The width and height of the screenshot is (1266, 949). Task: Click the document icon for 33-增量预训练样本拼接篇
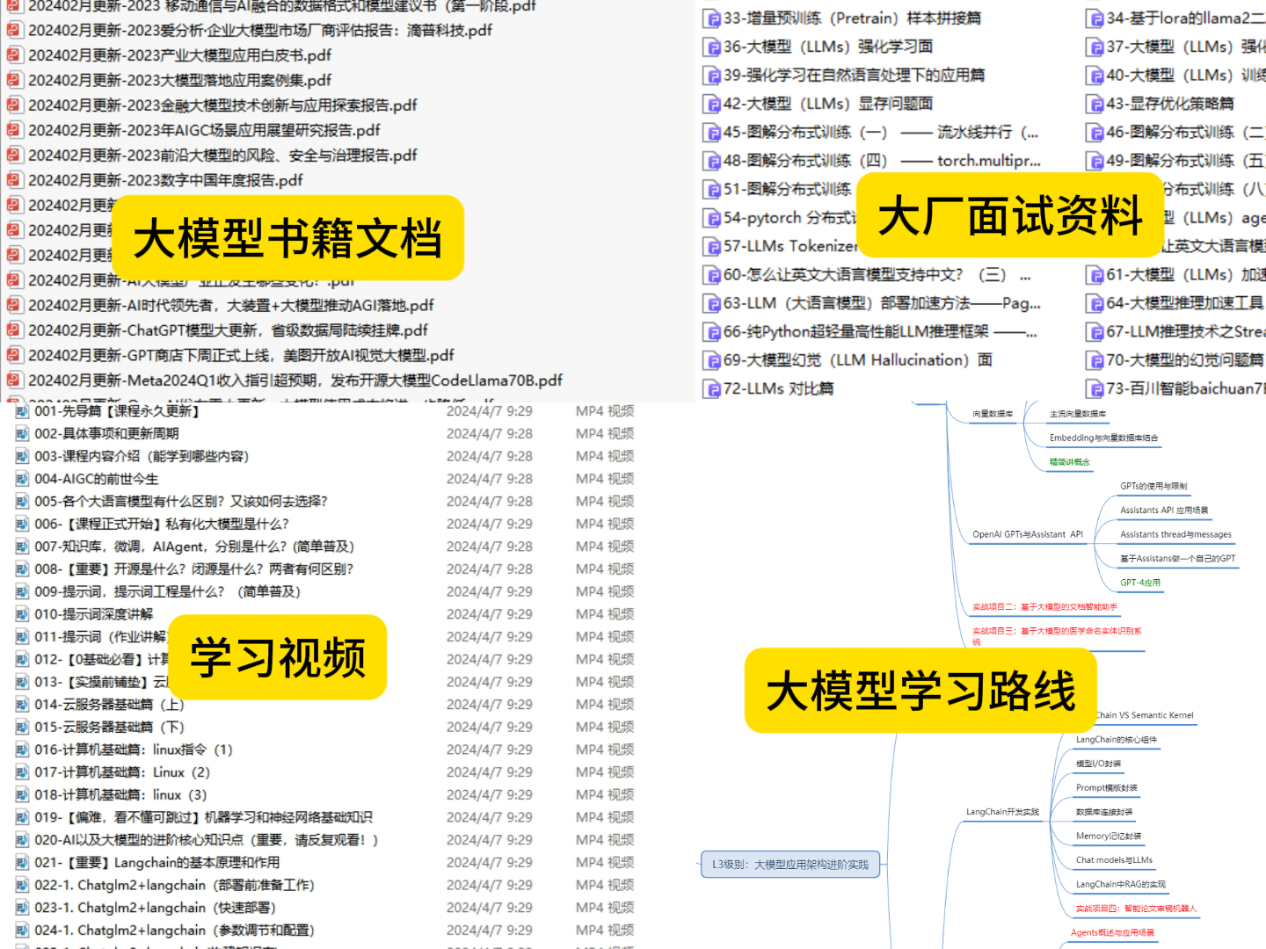[711, 18]
